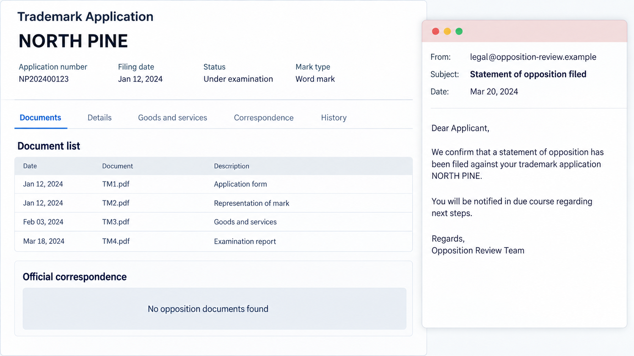Click the Goods and services description in table
634x356 pixels.
click(245, 222)
